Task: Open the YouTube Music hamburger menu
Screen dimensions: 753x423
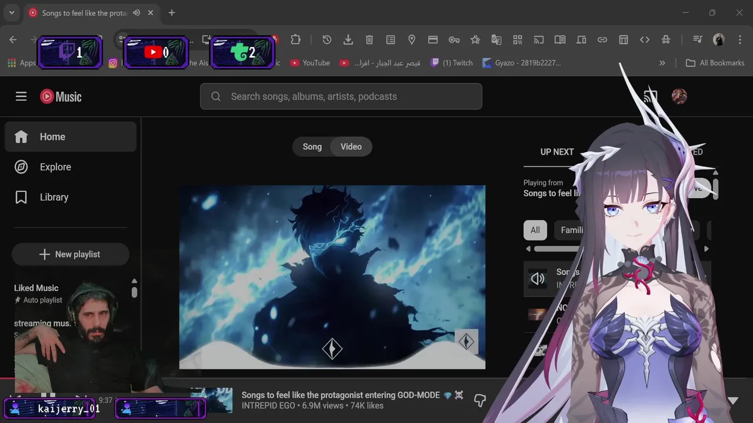Action: point(21,96)
